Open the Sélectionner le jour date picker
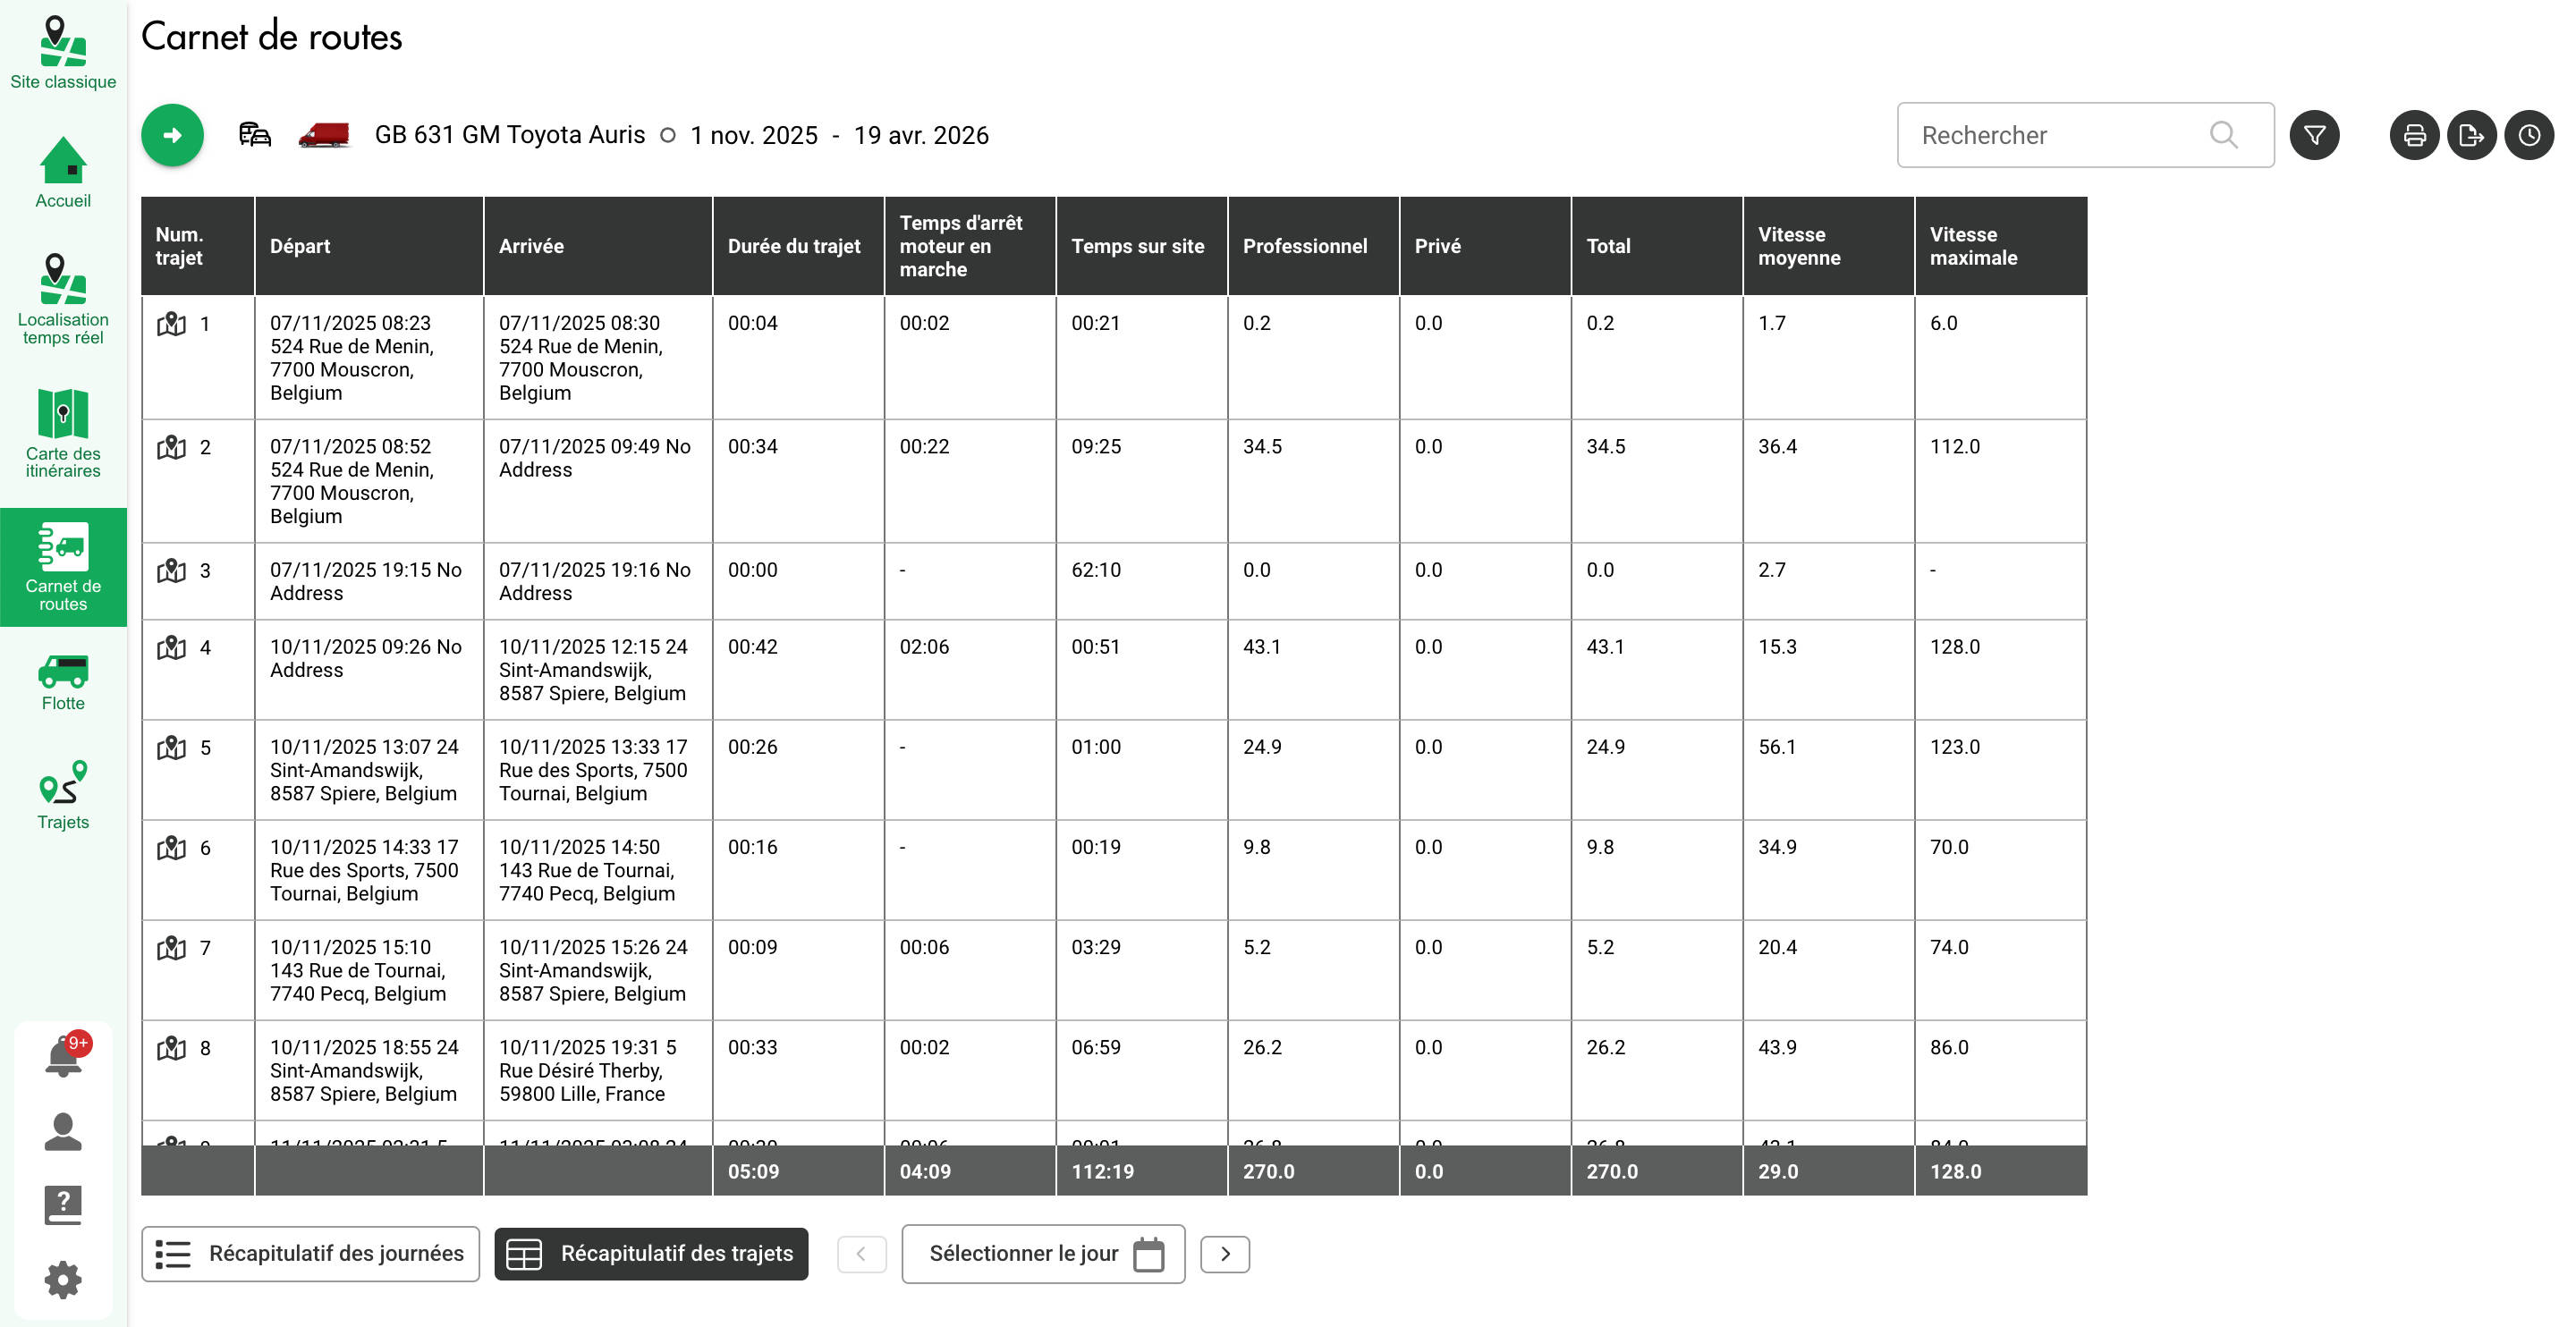Screen dimensions: 2576x1327 (x=1043, y=1254)
